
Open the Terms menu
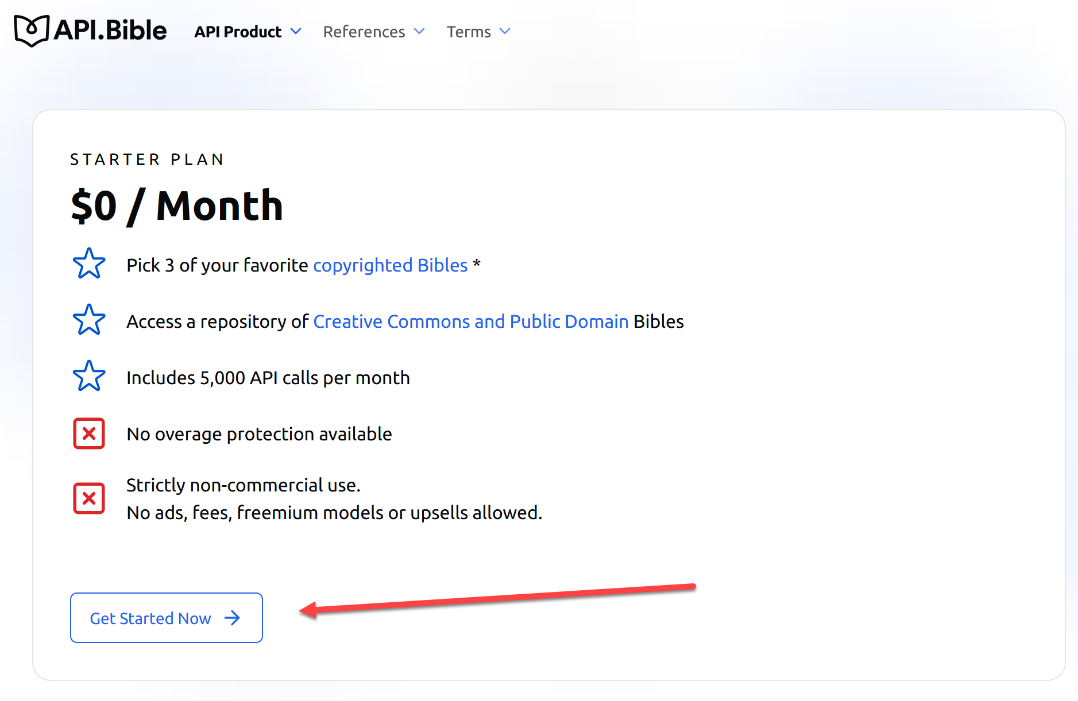point(469,32)
